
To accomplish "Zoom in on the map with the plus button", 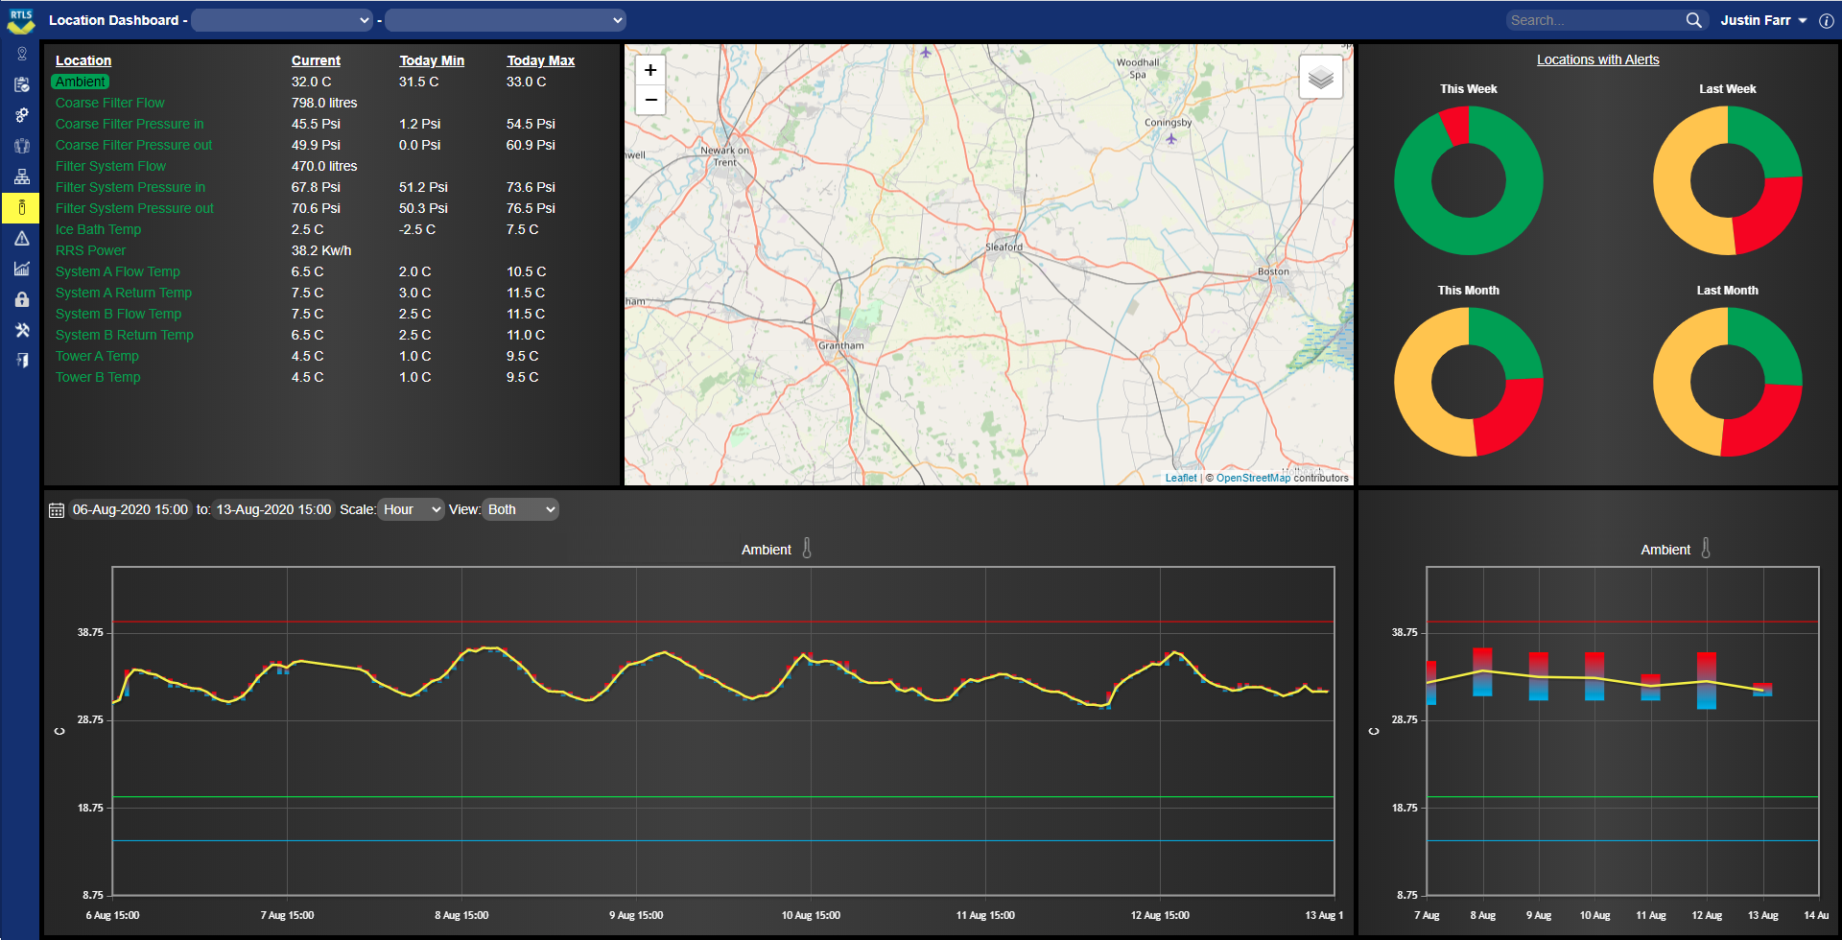I will 650,69.
